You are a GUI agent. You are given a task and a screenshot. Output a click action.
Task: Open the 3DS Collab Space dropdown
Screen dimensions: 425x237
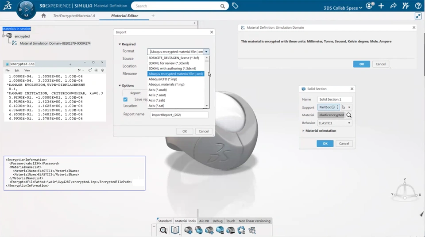pos(343,8)
